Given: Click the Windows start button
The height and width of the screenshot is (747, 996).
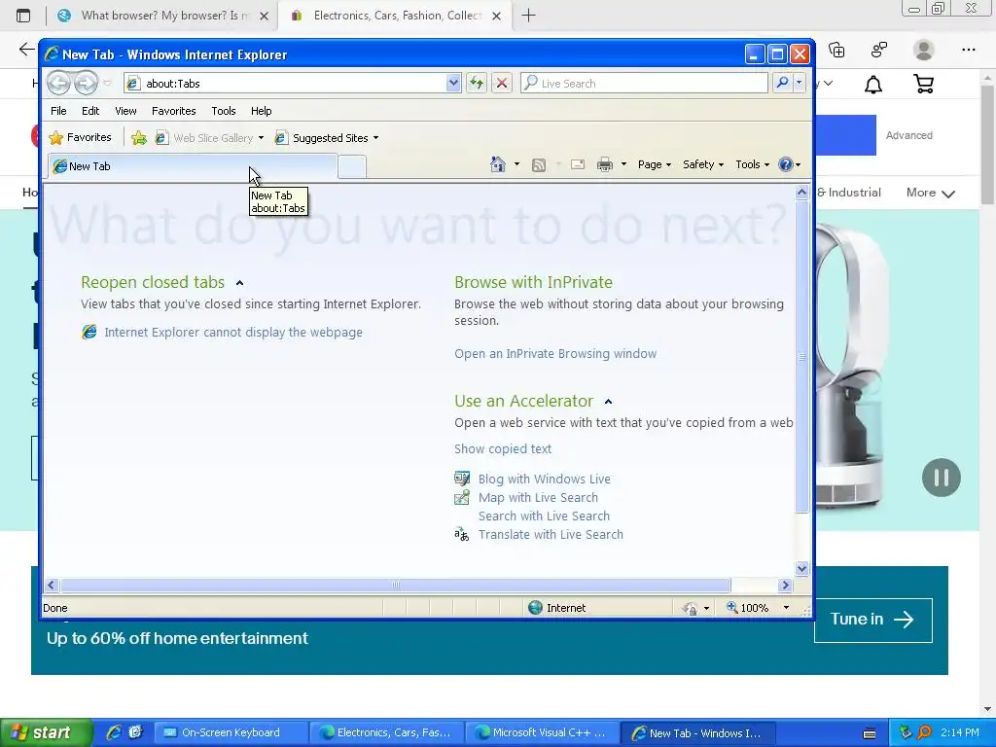Looking at the screenshot, I should (x=46, y=732).
